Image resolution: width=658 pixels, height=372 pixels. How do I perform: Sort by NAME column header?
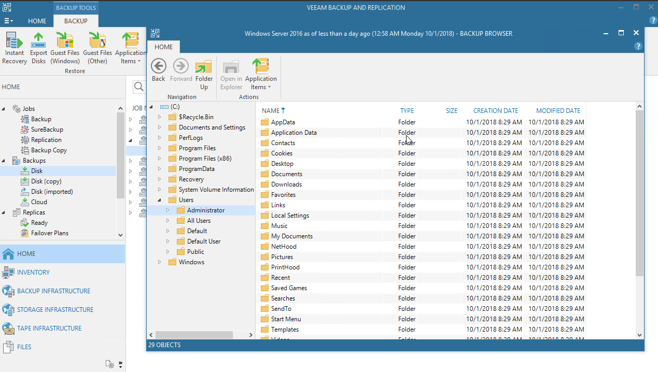(x=273, y=110)
